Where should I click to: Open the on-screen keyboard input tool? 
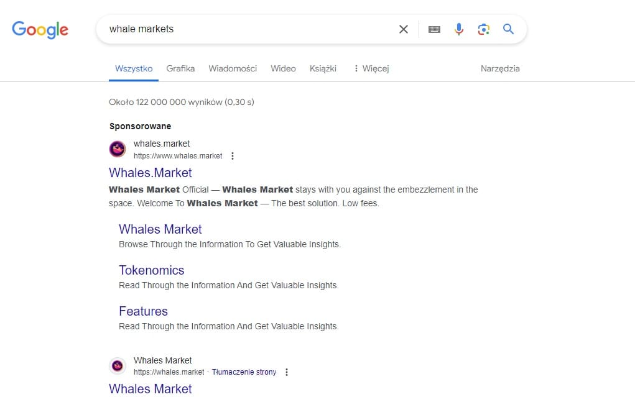pos(434,29)
